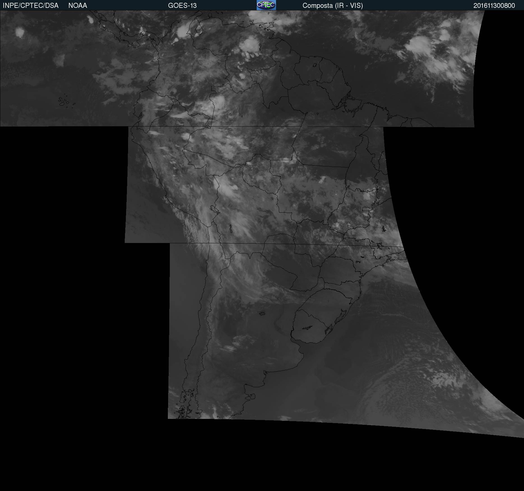Viewport: 524px width, 491px height.
Task: Click the Rio Negro reservoir inside Uruguay
Action: click(x=307, y=327)
